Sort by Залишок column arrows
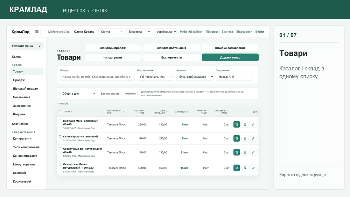 point(187,111)
